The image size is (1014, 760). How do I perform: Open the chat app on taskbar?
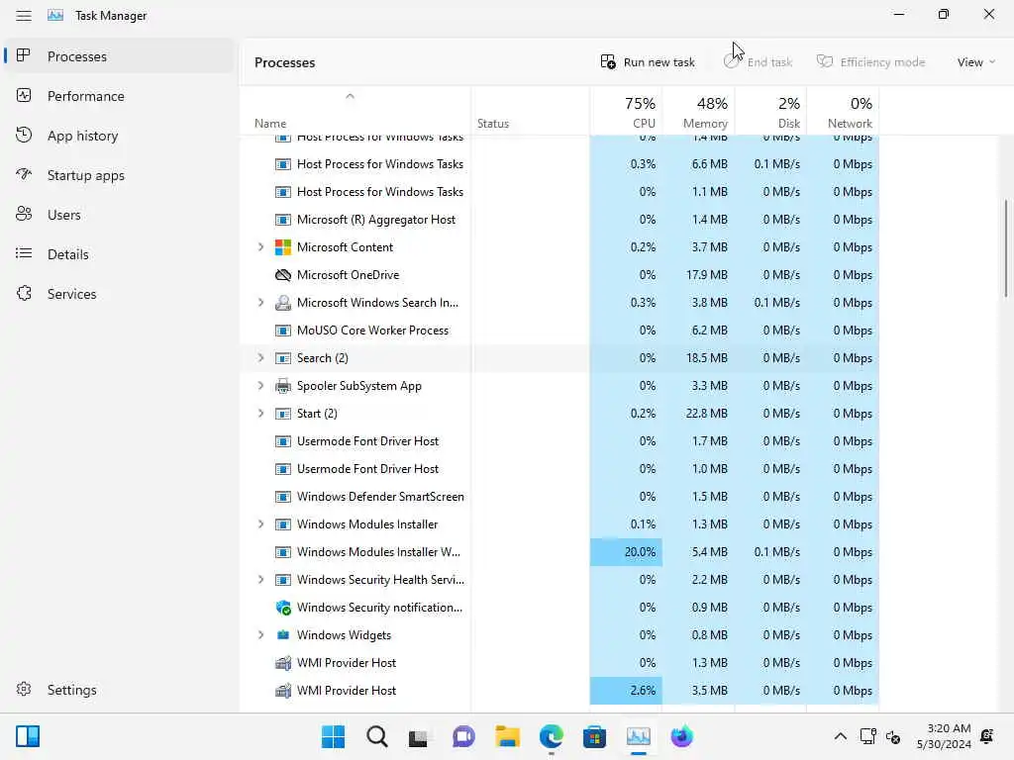(x=463, y=736)
